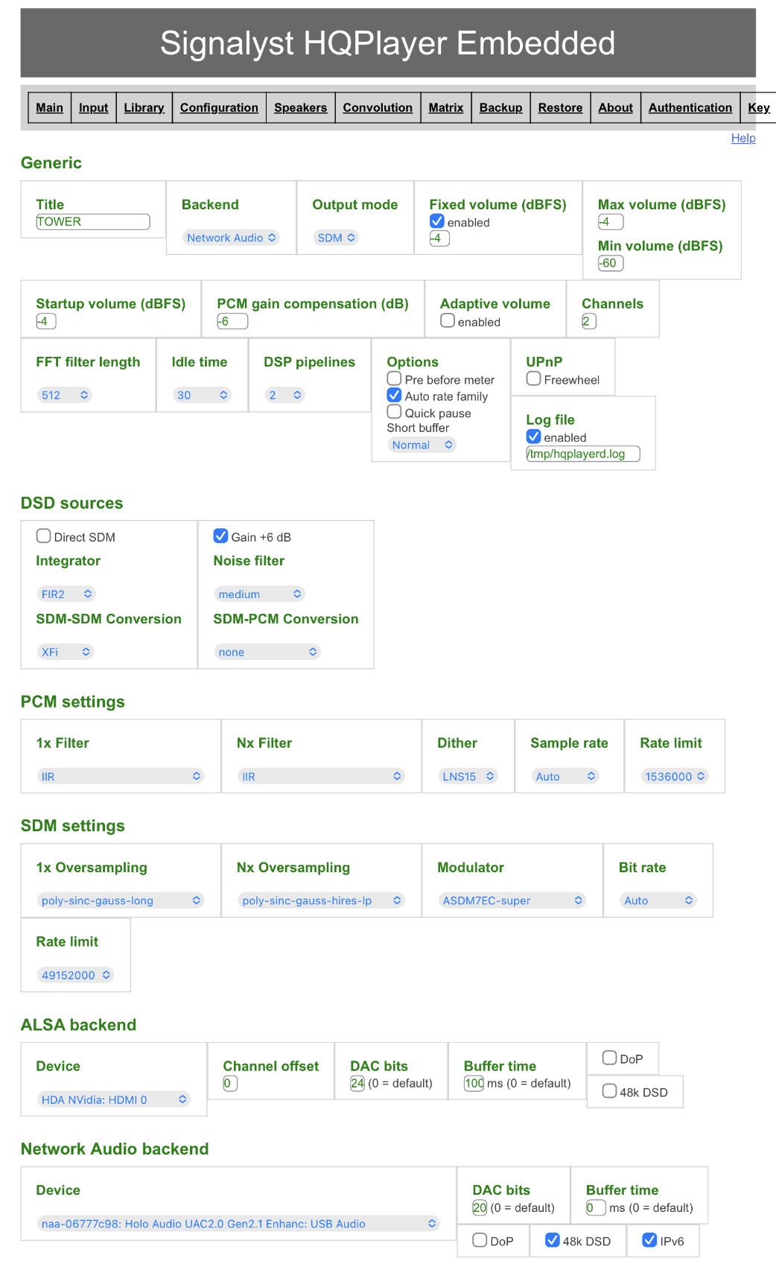Click the ALSA DAC bits field

tap(357, 1083)
